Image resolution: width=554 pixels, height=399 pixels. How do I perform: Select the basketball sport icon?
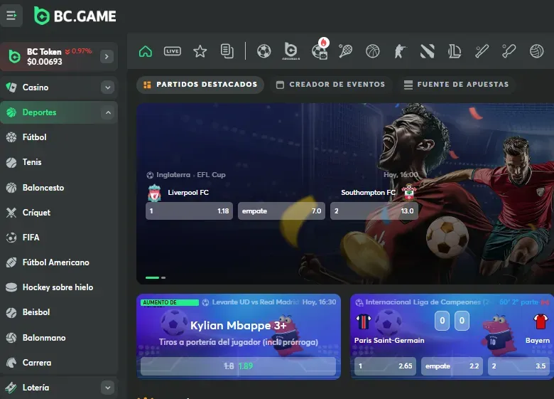(373, 51)
